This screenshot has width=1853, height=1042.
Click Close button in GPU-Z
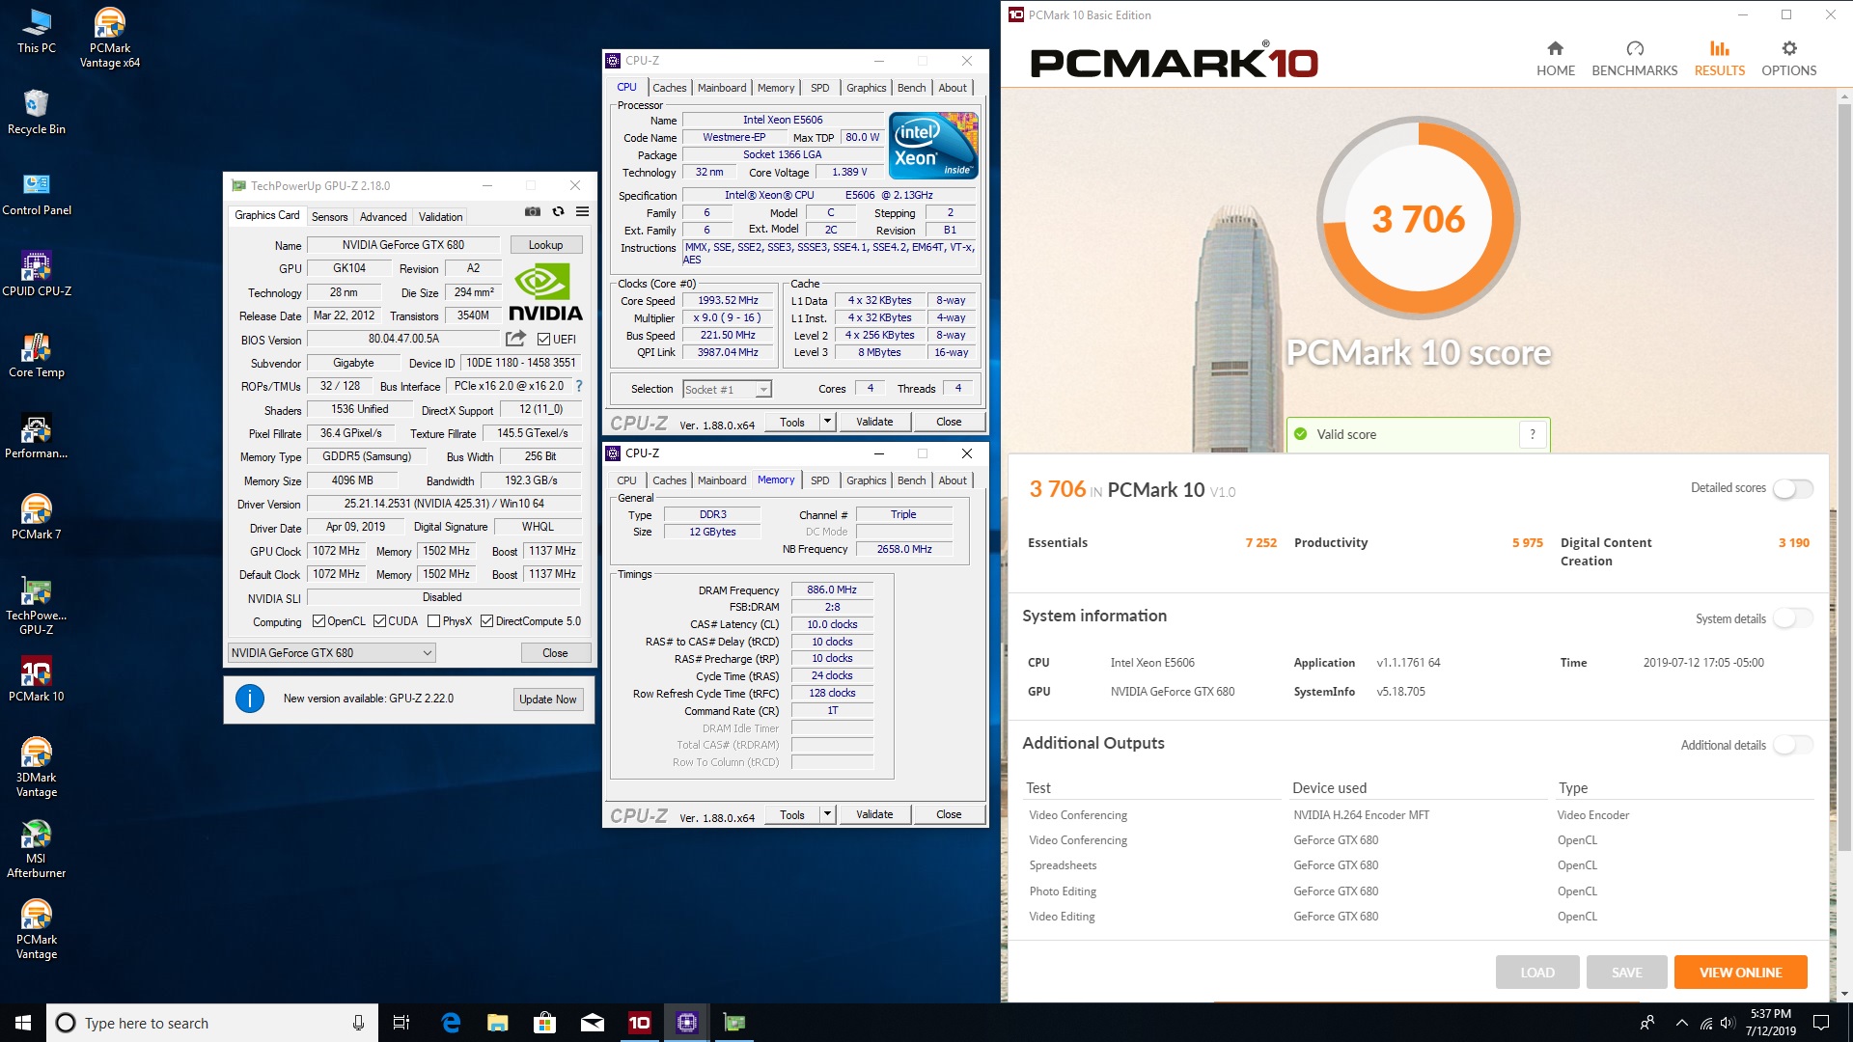pyautogui.click(x=555, y=653)
